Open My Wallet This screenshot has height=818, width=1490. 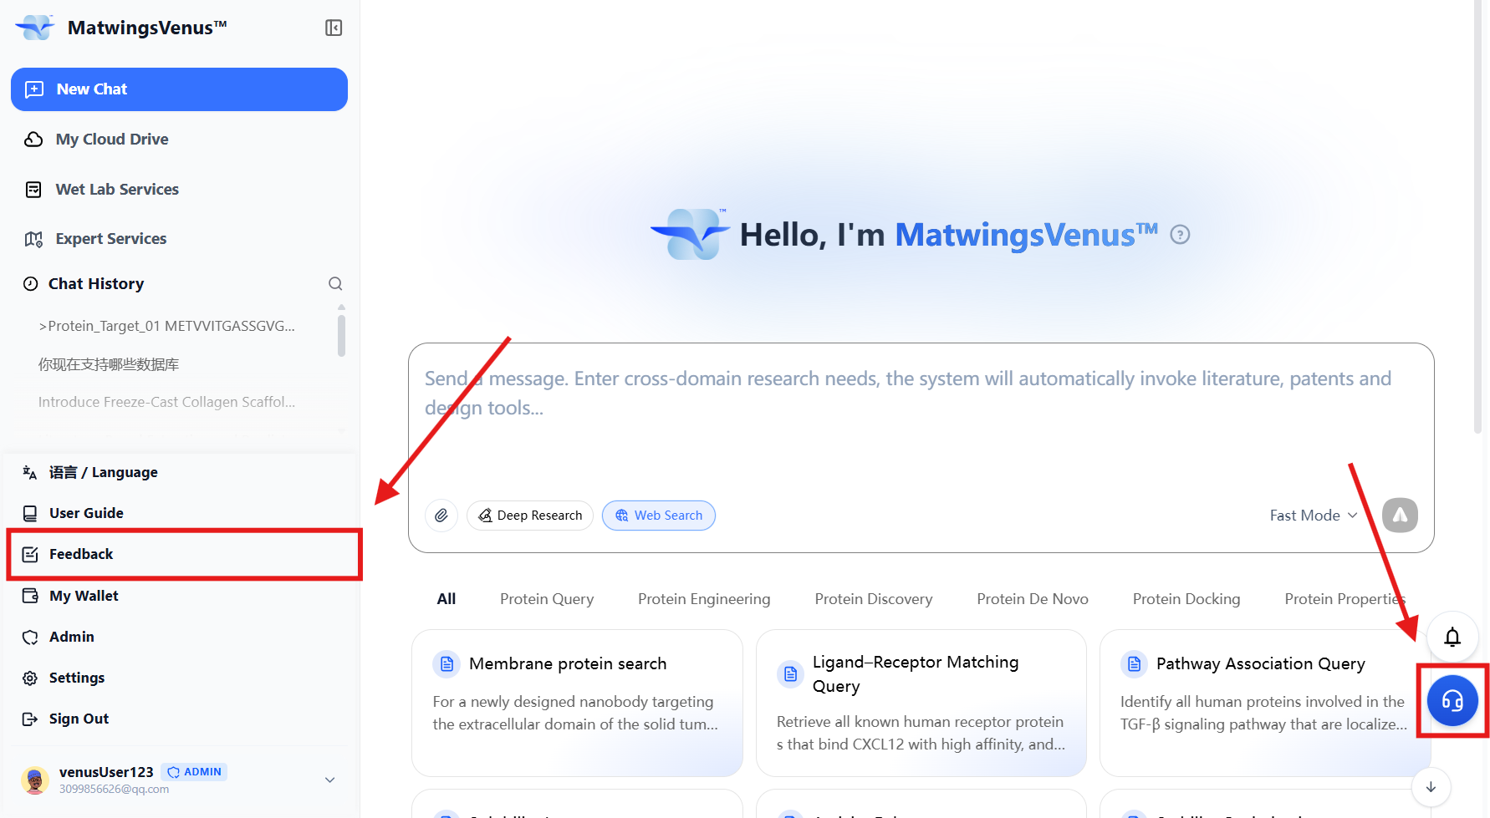click(84, 596)
